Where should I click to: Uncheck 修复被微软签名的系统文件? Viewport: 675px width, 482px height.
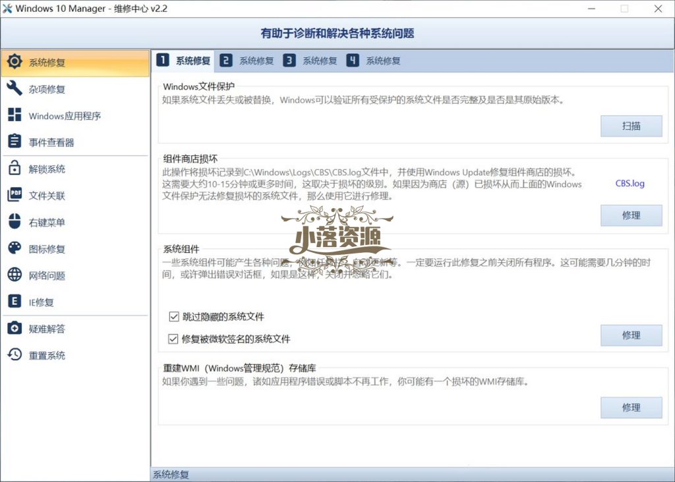[173, 339]
